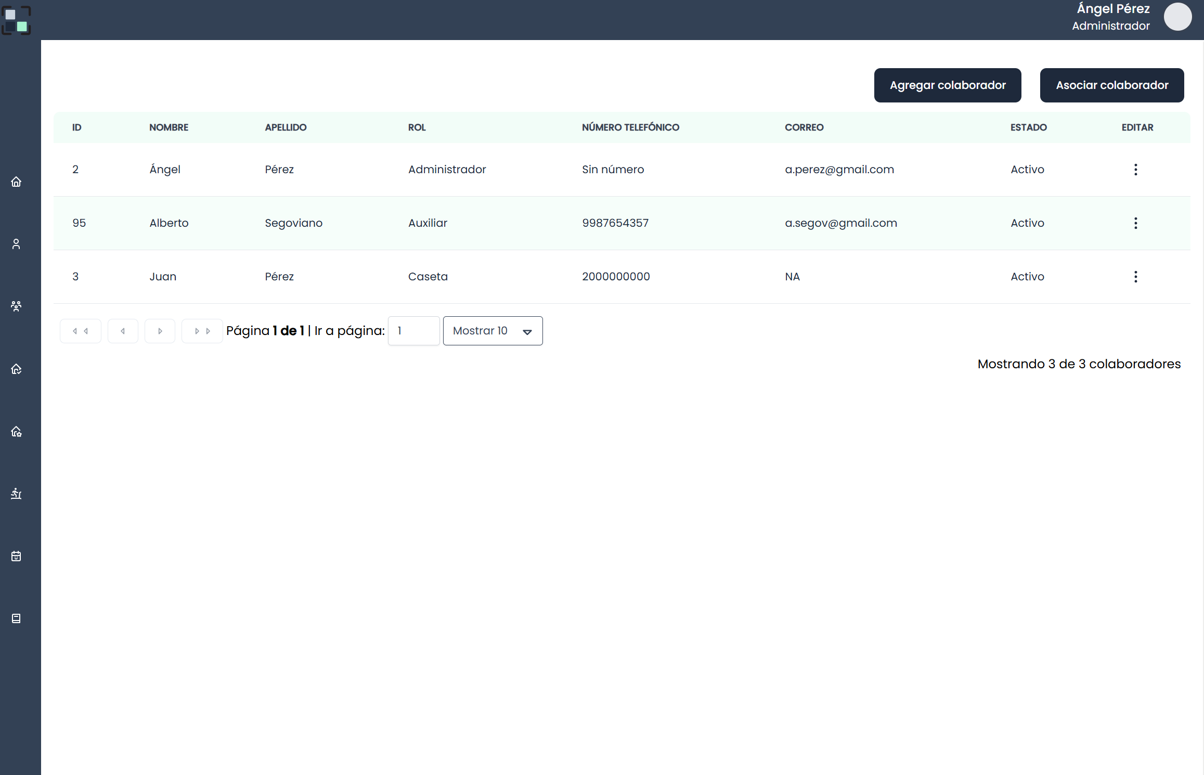The height and width of the screenshot is (775, 1204).
Task: Click the house with checkmark icon
Action: (x=16, y=369)
